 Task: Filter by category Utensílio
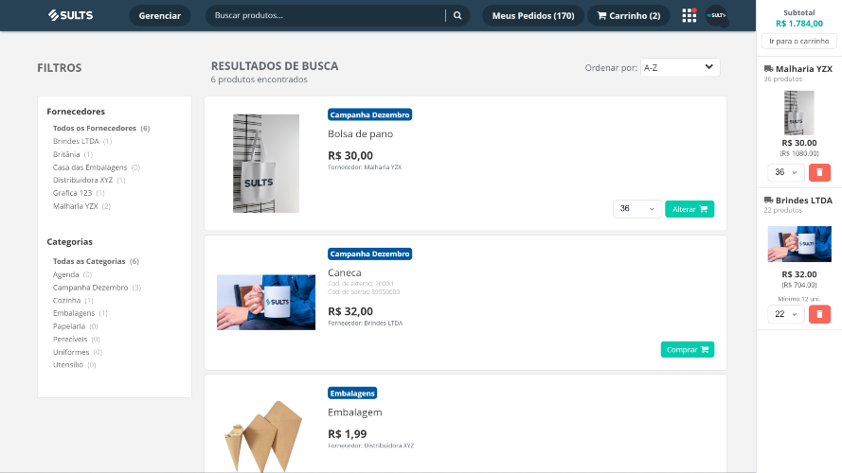(x=74, y=364)
